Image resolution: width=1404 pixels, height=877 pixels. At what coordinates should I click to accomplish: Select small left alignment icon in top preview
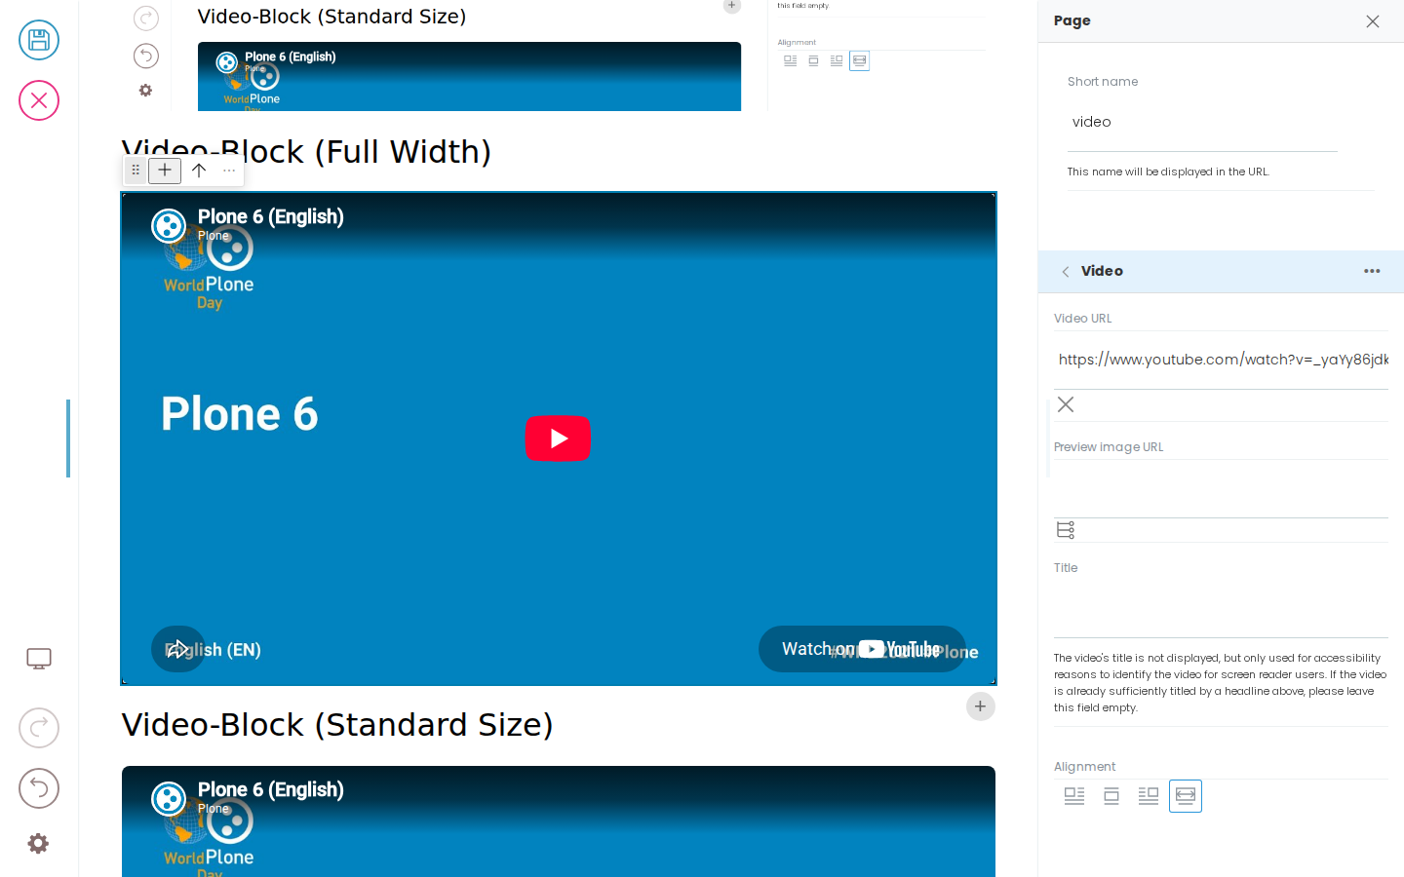[x=791, y=60]
